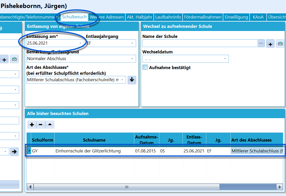Click the envelope icon in the left panel
286x196 pixels.
[14, 59]
